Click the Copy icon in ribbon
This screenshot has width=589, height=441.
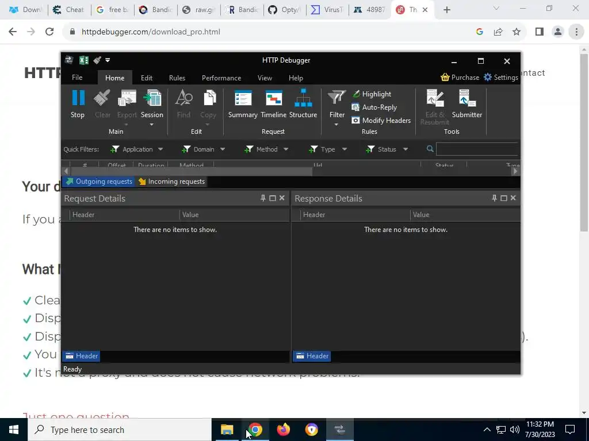(x=209, y=98)
